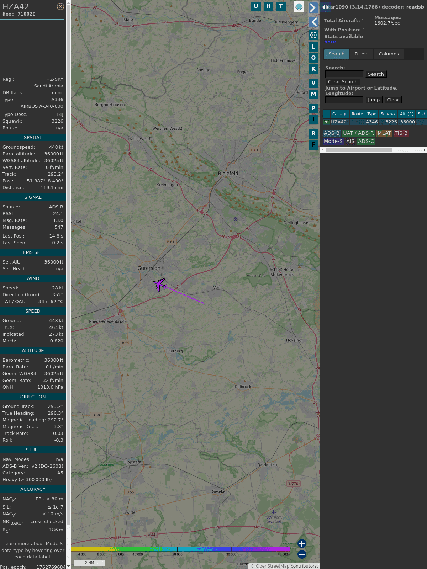Toggle the R map button
The image size is (427, 569).
pos(313,134)
